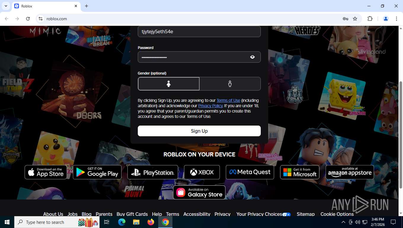Open the volume control icon
403x228 pixels.
pos(357,222)
